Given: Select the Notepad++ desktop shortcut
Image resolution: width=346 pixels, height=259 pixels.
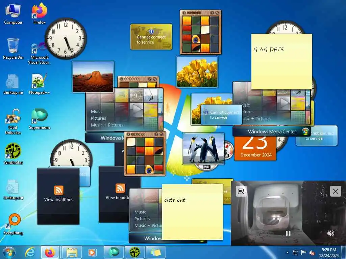Looking at the screenshot, I should click(39, 84).
